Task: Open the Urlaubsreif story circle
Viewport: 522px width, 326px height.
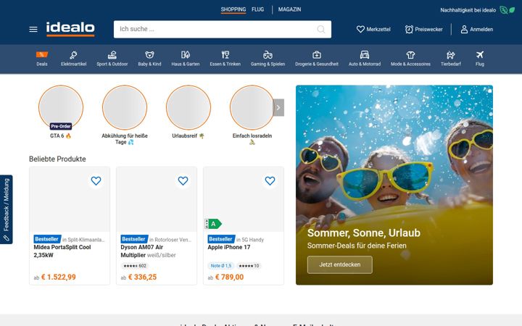Action: [188, 107]
